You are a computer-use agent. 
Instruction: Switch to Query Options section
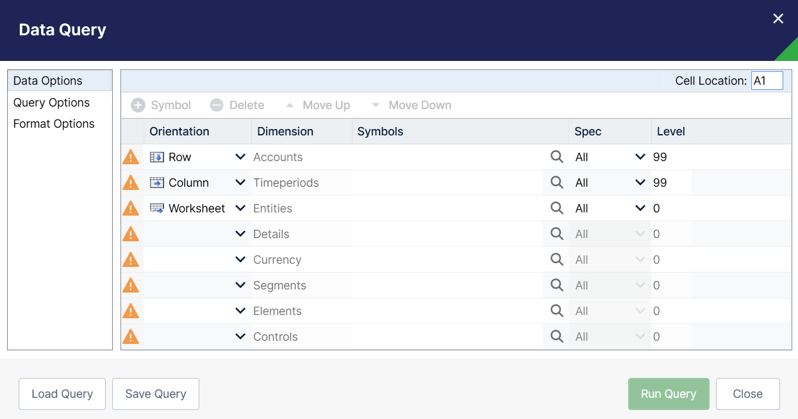pos(51,103)
